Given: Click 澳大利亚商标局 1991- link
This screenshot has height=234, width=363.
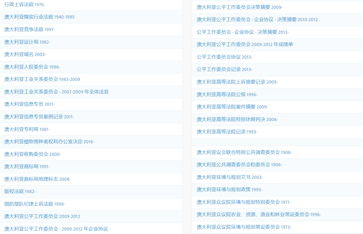Looking at the screenshot, I should point(27,167).
